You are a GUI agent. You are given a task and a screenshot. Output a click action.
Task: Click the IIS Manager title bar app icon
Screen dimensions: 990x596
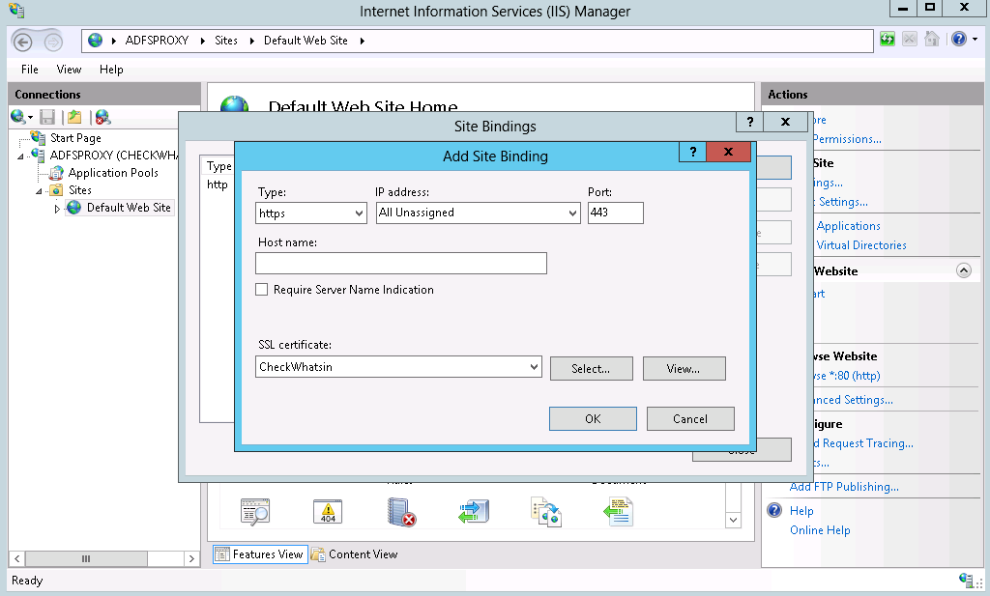pyautogui.click(x=16, y=11)
